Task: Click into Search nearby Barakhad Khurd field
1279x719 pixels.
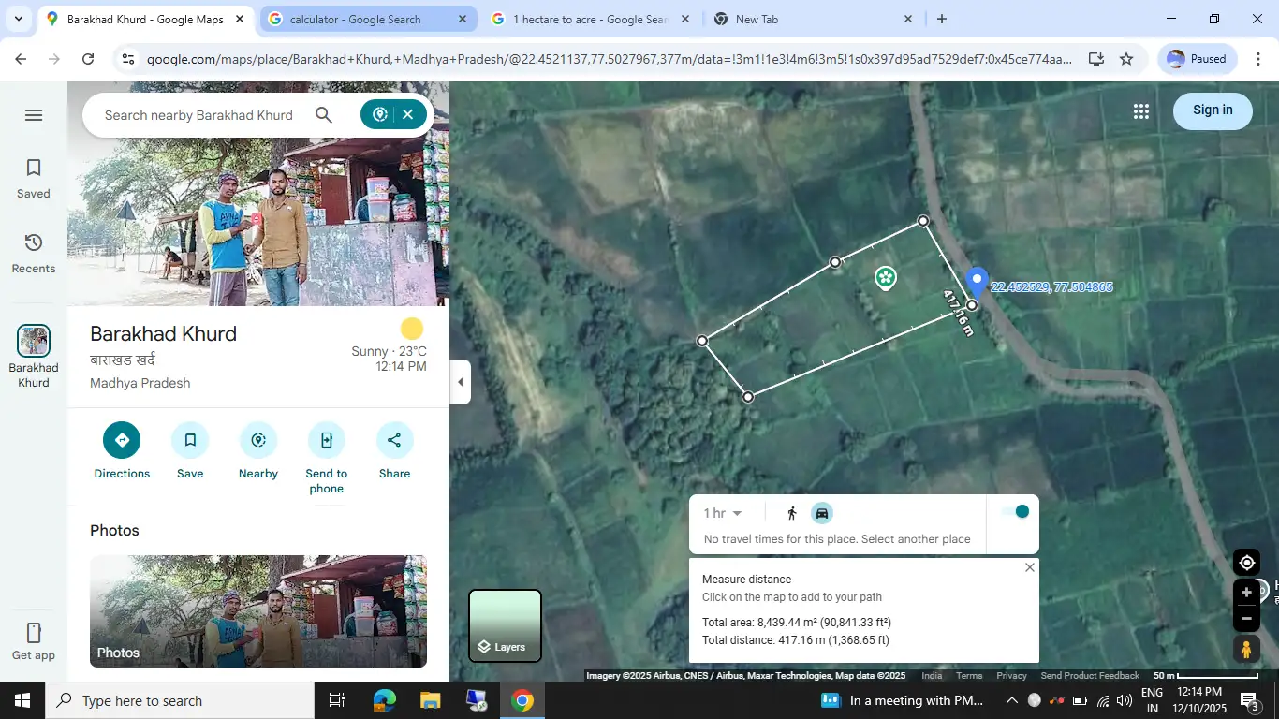Action: tap(198, 115)
